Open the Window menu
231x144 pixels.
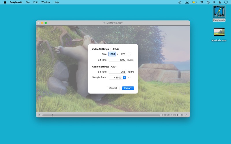tap(46, 2)
